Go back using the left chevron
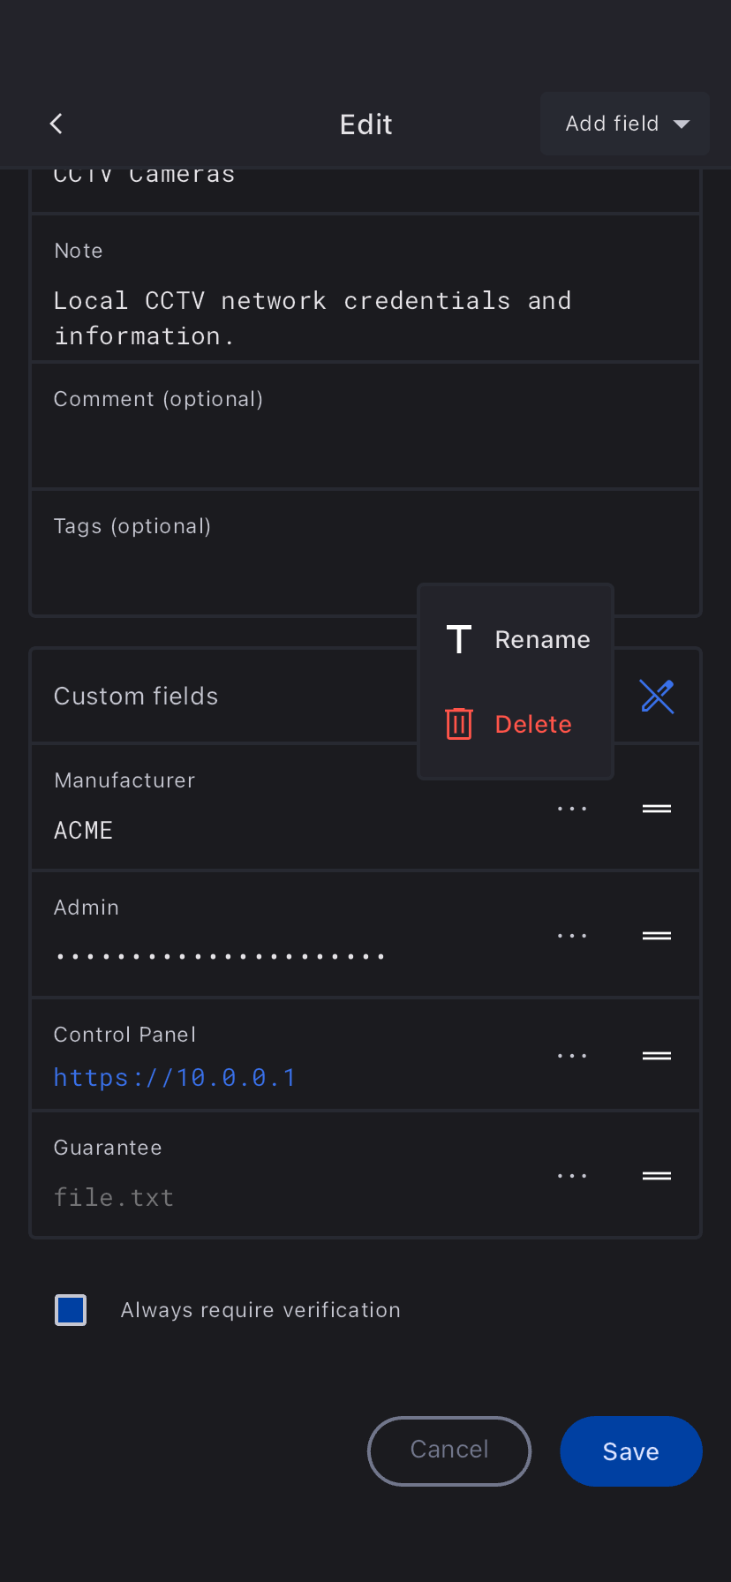This screenshot has height=1582, width=731. point(57,124)
